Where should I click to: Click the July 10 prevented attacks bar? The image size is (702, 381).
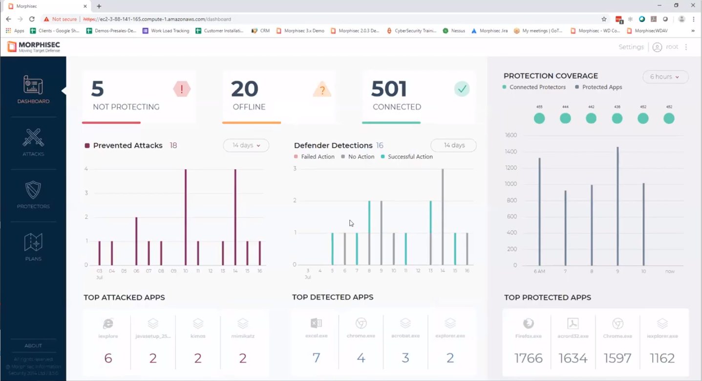[186, 217]
